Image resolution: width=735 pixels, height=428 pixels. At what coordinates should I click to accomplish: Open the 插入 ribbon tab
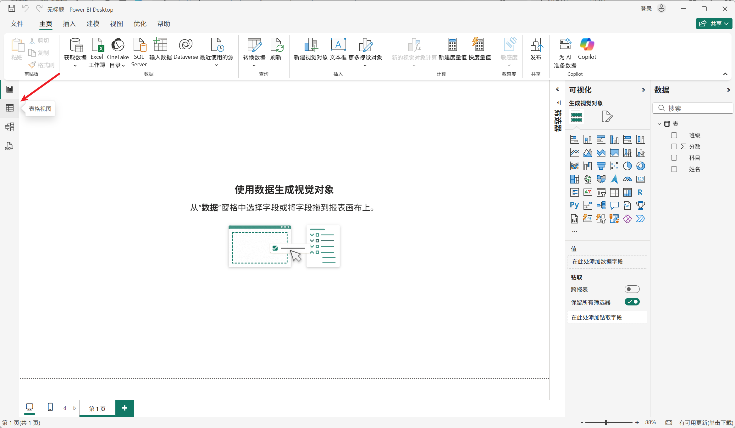click(69, 24)
